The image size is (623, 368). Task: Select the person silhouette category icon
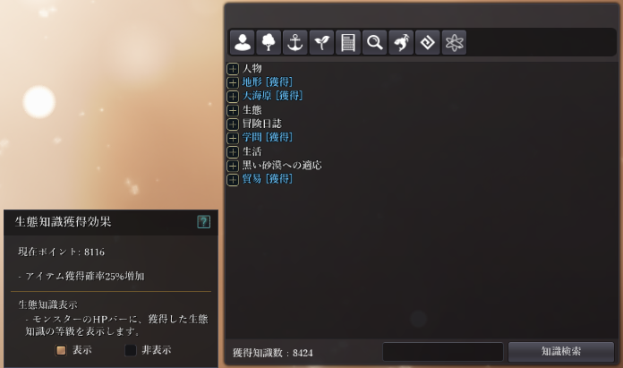(243, 42)
